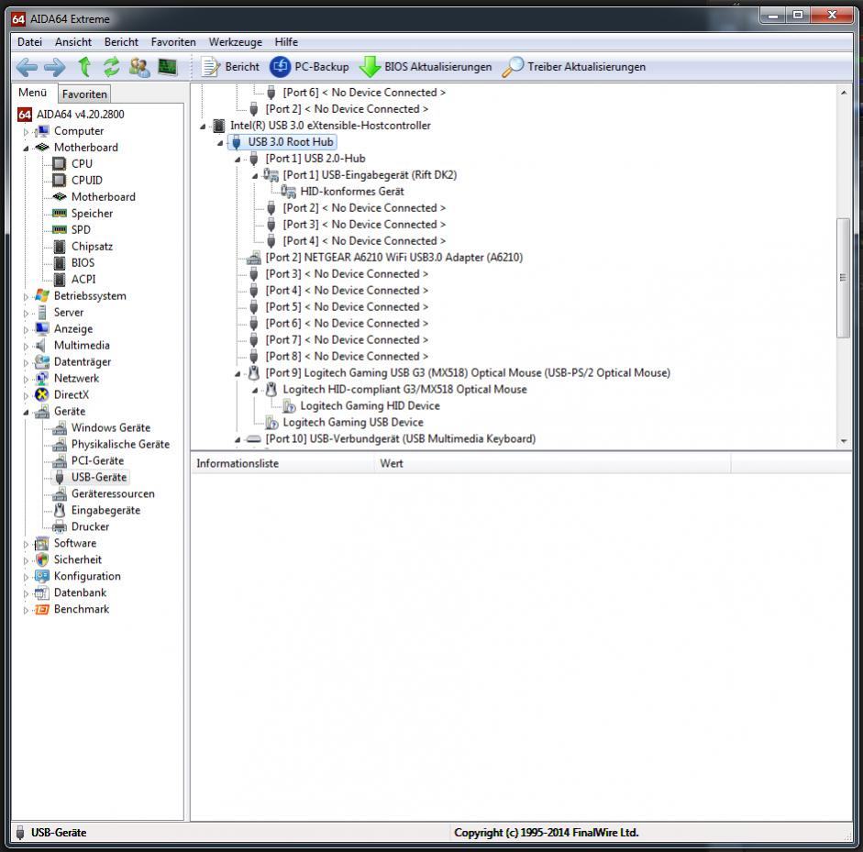This screenshot has height=852, width=863.
Task: Expand the Server tree node
Action: tap(26, 313)
